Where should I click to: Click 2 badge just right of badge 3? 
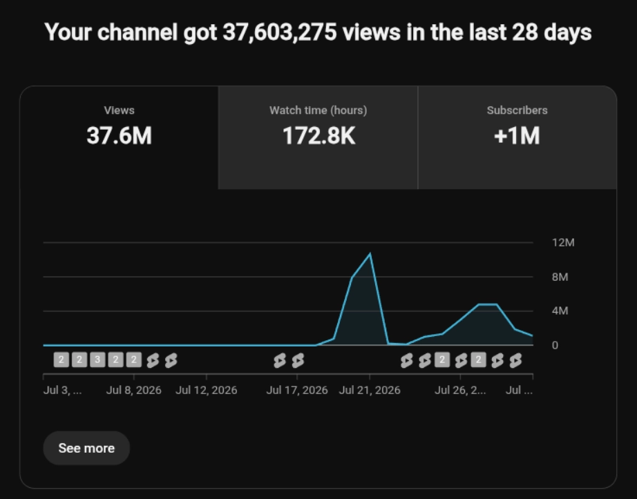tap(116, 360)
